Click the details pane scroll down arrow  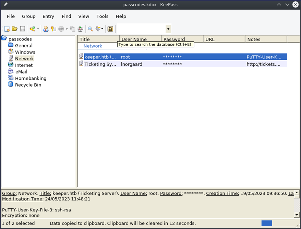[x=297, y=215]
